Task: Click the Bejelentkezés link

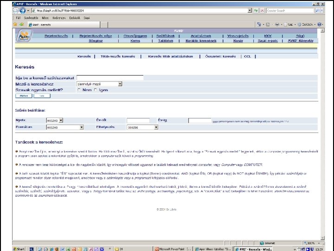Action: (x=56, y=36)
